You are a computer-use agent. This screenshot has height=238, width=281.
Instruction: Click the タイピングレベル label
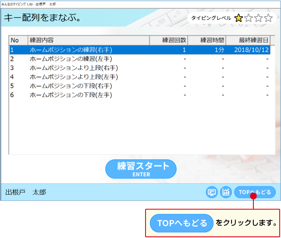point(211,18)
